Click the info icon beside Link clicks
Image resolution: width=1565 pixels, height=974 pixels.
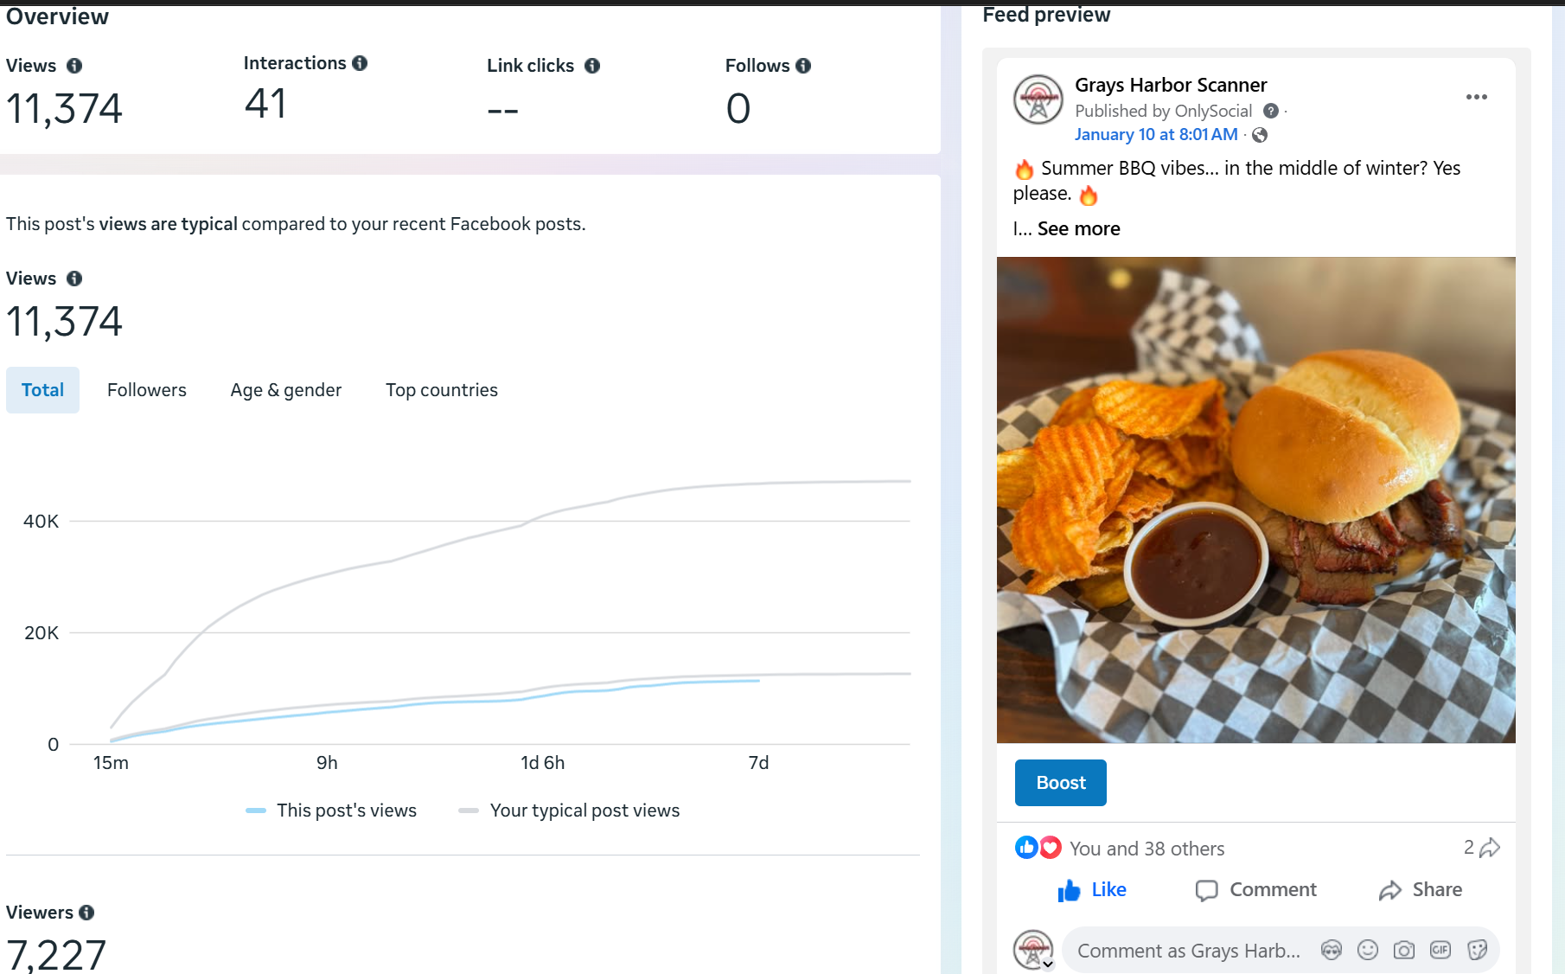(592, 66)
